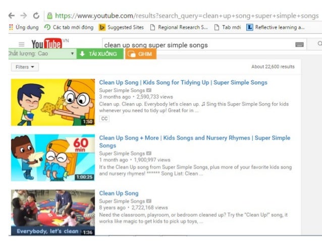Screen dimensions: 322x241
Task: Click the orange GHIM pin button
Action: [x=141, y=54]
